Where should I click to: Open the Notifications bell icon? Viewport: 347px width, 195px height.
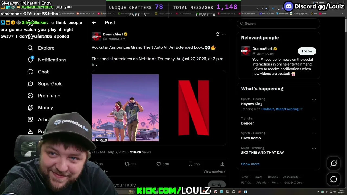(x=30, y=60)
